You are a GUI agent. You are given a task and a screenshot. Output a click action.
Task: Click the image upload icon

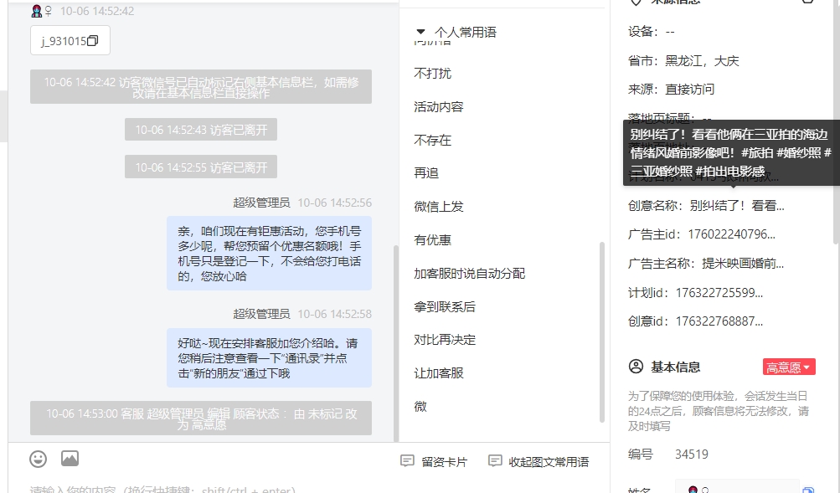click(x=70, y=458)
